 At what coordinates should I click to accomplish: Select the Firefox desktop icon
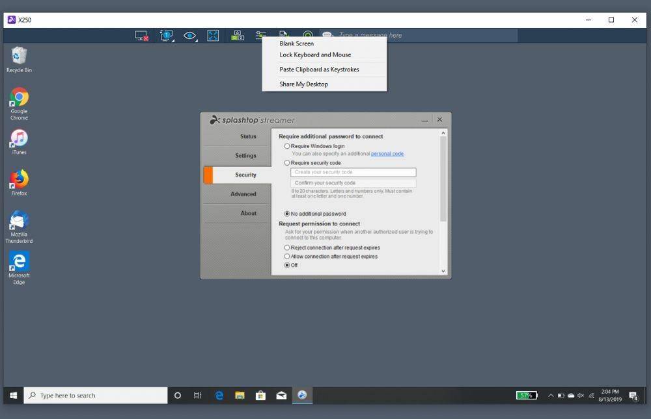pos(19,183)
